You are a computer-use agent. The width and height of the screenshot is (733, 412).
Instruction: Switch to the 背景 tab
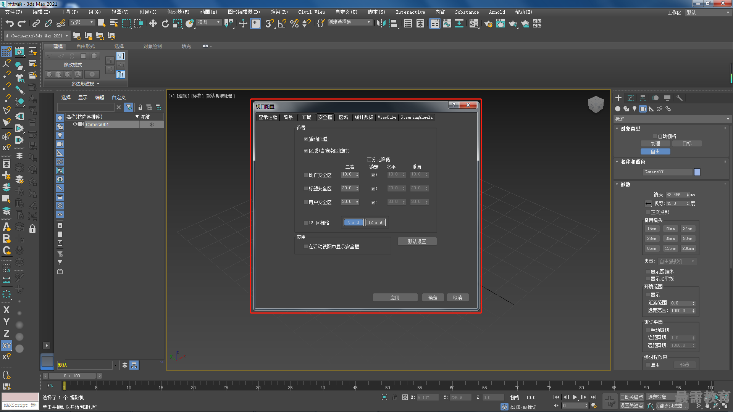point(288,117)
